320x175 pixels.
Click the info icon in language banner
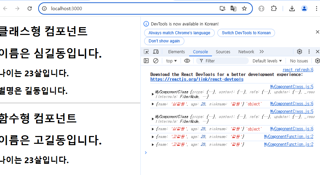[146, 24]
